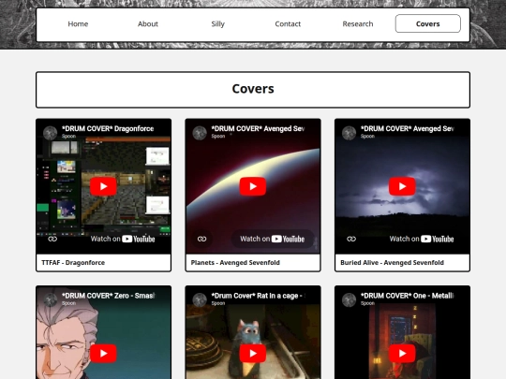
Task: Open Spoon channel avatar on Buried Alive video
Action: 350,133
